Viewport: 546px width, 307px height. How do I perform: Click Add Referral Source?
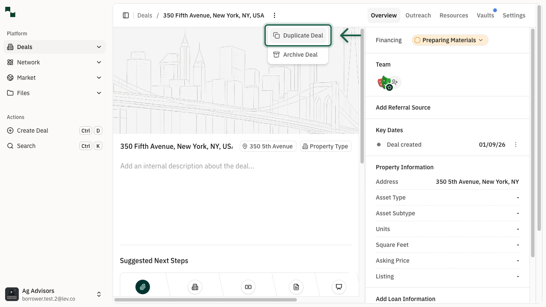click(403, 107)
